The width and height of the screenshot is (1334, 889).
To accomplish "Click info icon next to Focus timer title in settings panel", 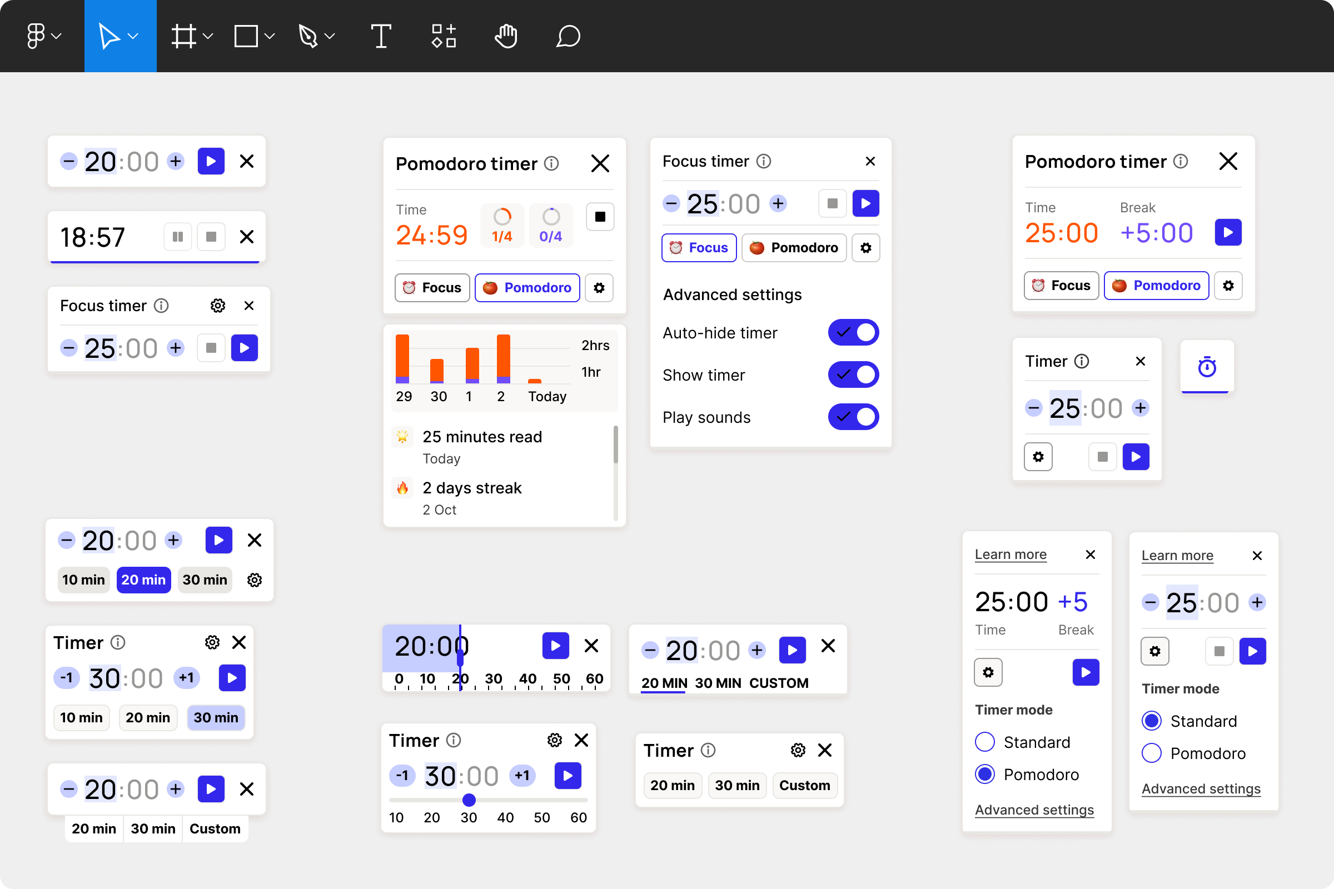I will (x=763, y=162).
